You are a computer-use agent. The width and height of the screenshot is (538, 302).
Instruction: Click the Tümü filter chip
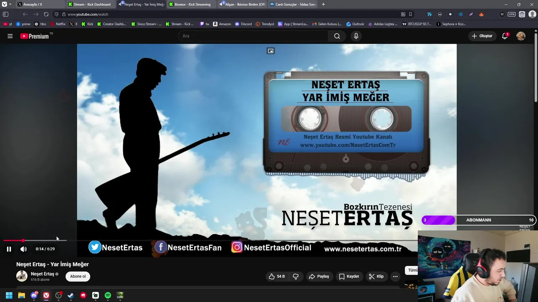coord(412,270)
